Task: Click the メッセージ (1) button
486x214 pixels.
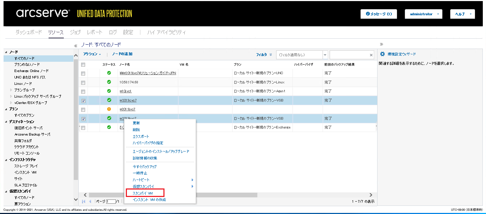Action: (x=379, y=14)
